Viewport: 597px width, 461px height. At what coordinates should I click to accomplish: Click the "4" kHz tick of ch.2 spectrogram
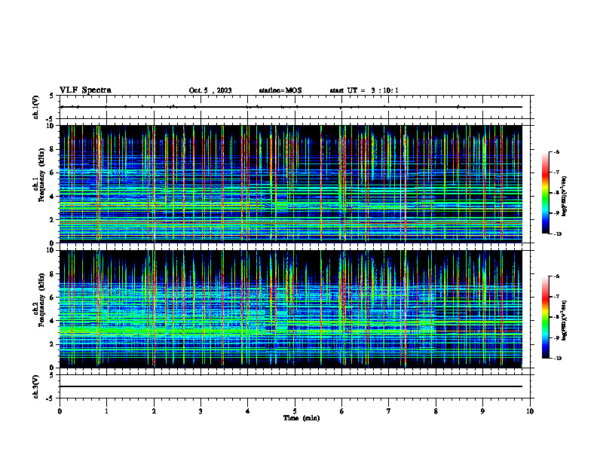click(53, 321)
